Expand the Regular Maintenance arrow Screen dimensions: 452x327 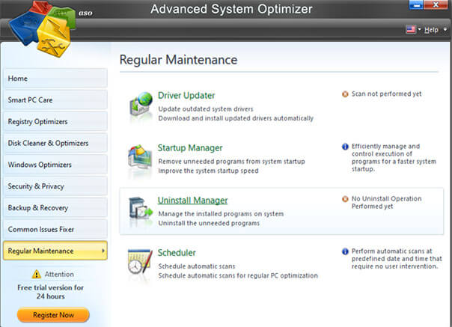click(x=103, y=251)
